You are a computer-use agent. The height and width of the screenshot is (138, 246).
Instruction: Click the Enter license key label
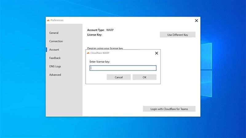pyautogui.click(x=100, y=62)
